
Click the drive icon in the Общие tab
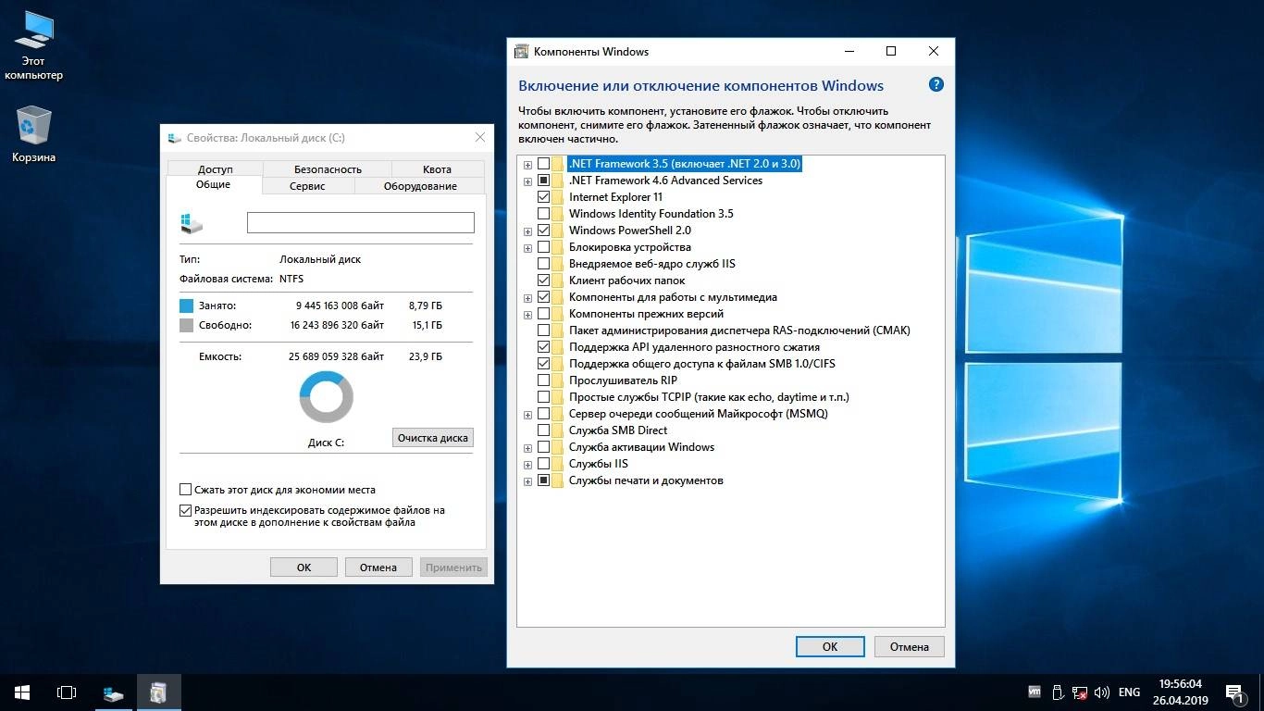192,223
